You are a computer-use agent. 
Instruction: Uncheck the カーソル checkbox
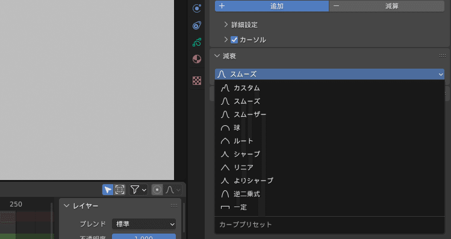pyautogui.click(x=234, y=40)
